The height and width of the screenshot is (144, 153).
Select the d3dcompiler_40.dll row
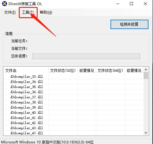tap(73, 113)
